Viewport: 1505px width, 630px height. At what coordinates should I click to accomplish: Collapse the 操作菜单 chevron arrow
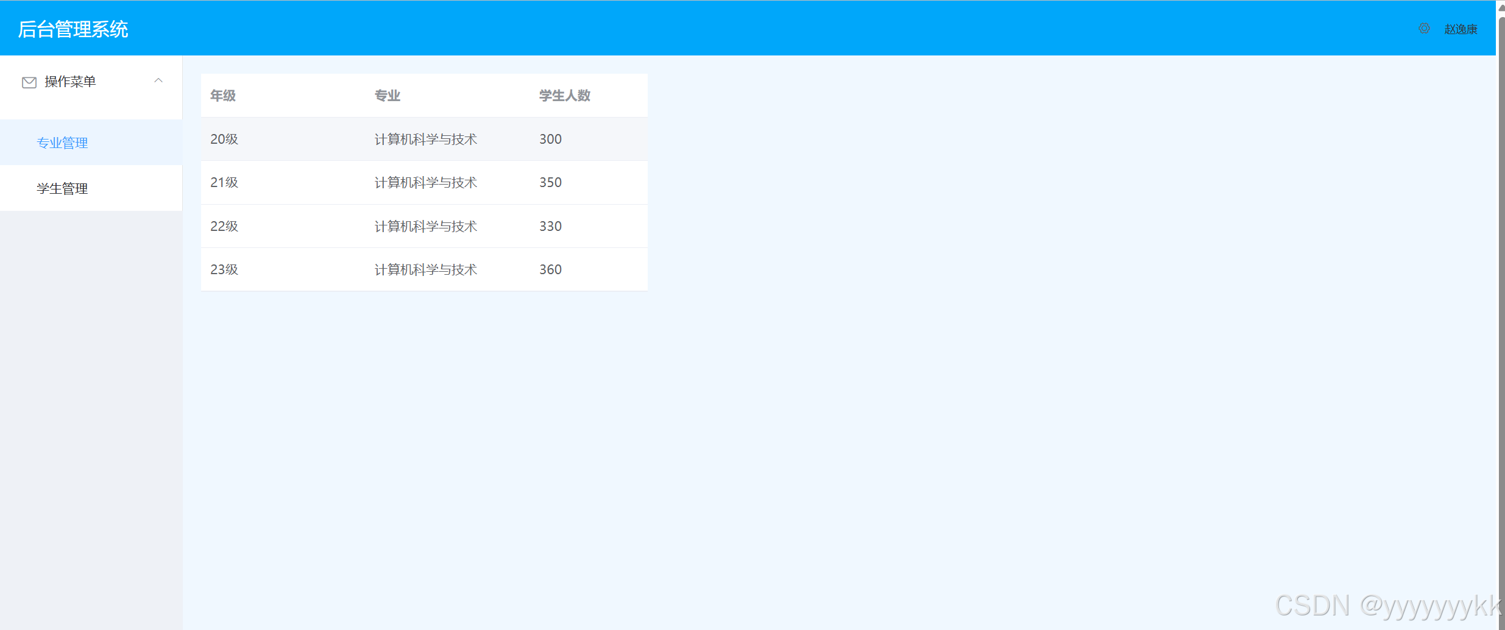point(158,81)
